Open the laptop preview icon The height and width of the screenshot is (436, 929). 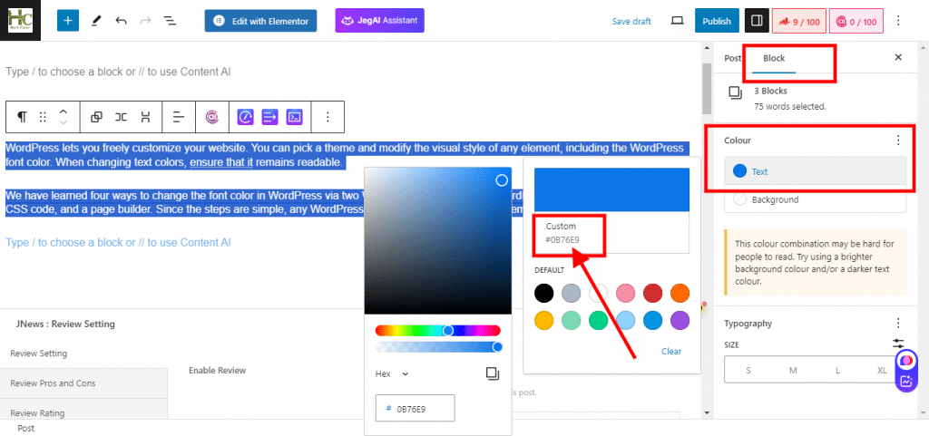click(x=677, y=21)
